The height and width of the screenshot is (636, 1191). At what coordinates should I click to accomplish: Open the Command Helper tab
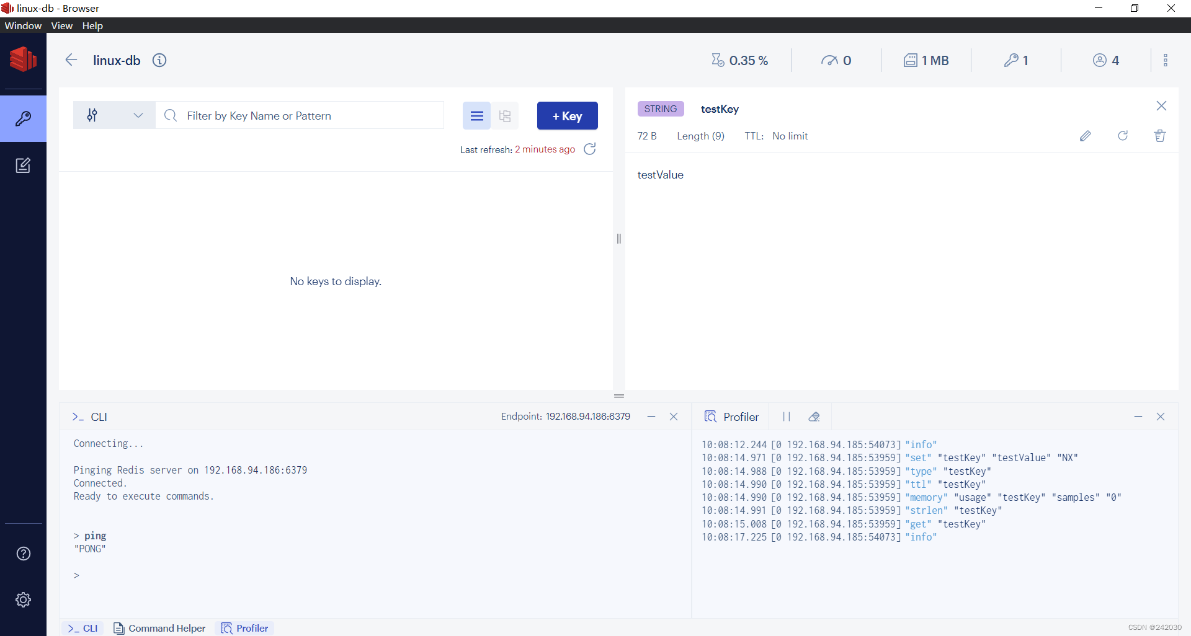[159, 628]
